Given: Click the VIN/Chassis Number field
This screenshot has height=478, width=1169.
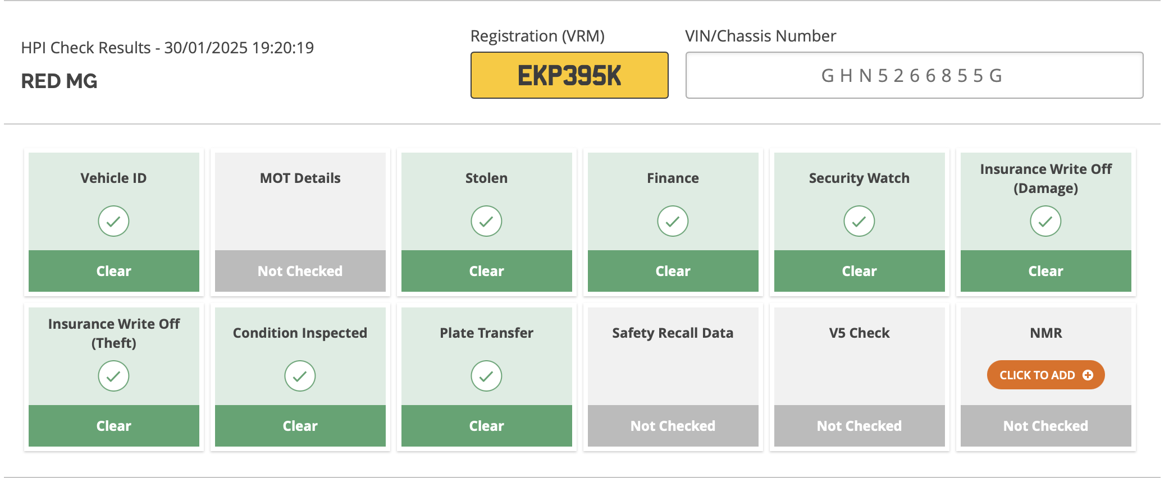Looking at the screenshot, I should [914, 75].
